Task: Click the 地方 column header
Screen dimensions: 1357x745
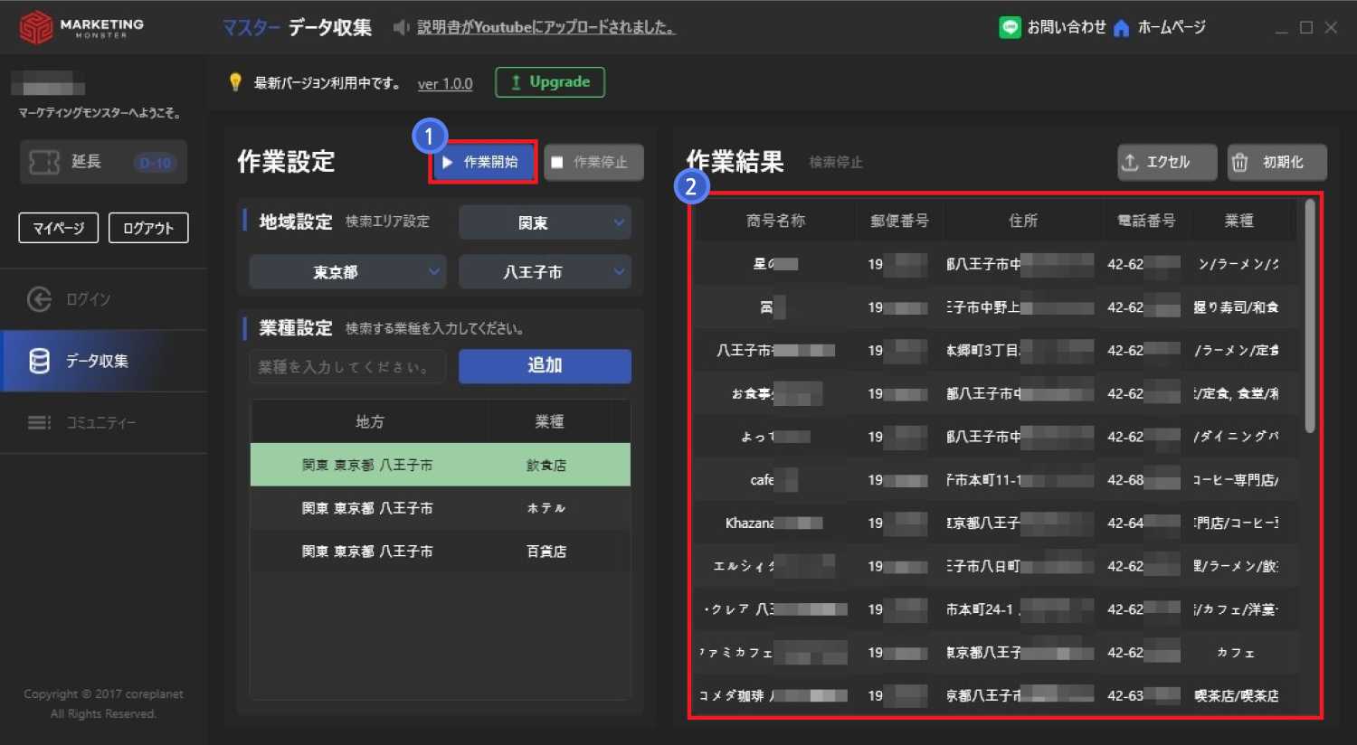Action: [x=369, y=421]
